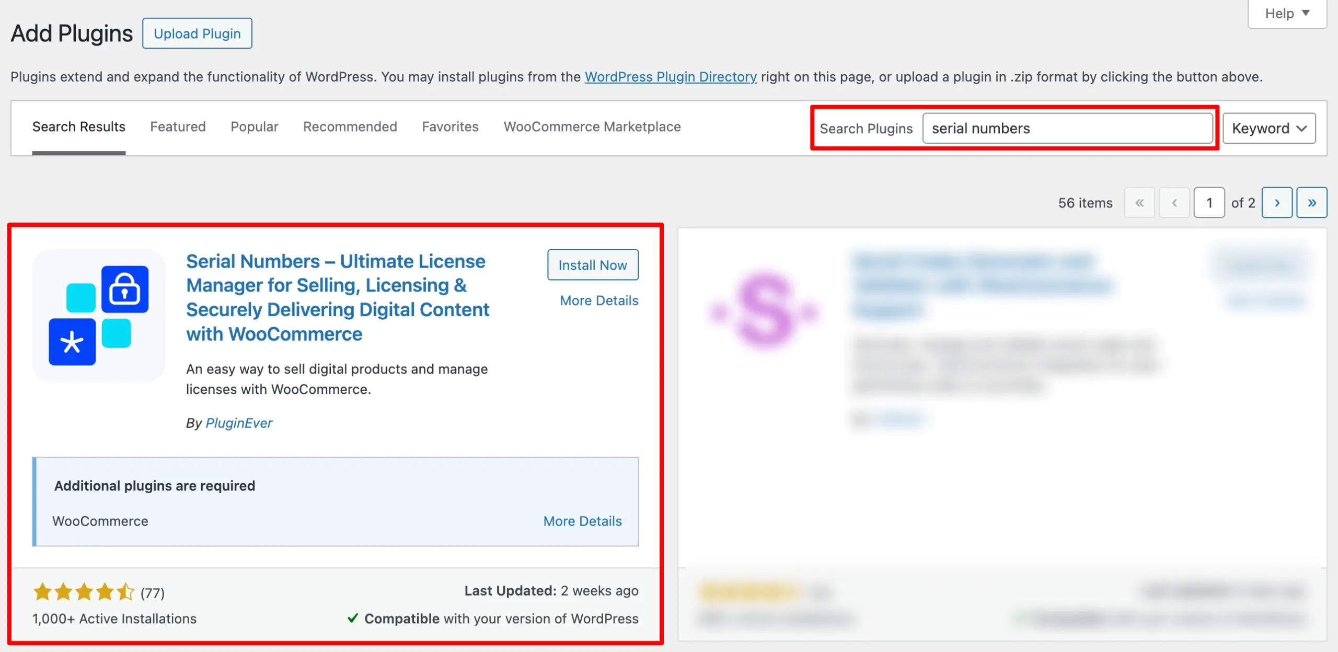This screenshot has width=1338, height=652.
Task: Open the PluginEver author link
Action: 239,423
